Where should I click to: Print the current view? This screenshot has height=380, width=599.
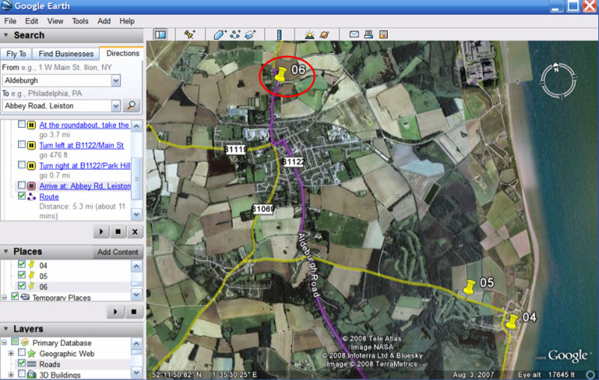pos(368,34)
